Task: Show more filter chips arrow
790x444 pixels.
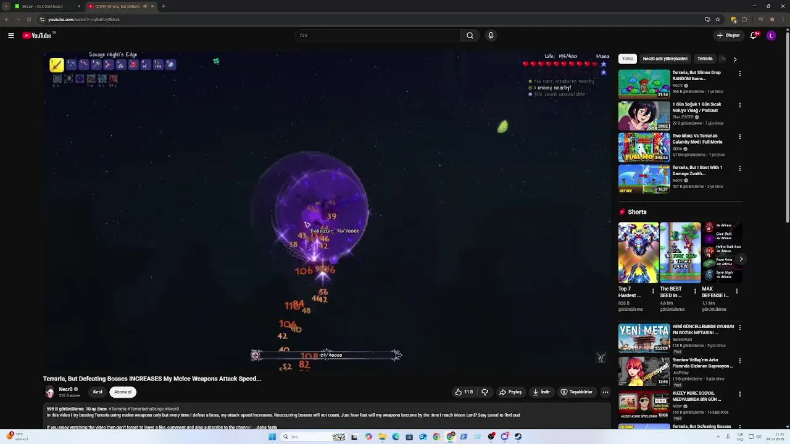Action: (x=734, y=59)
